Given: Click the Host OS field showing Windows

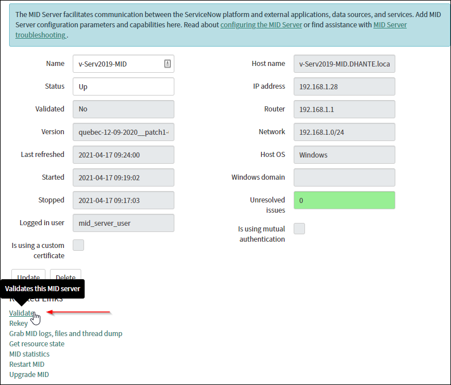Looking at the screenshot, I should [x=344, y=155].
